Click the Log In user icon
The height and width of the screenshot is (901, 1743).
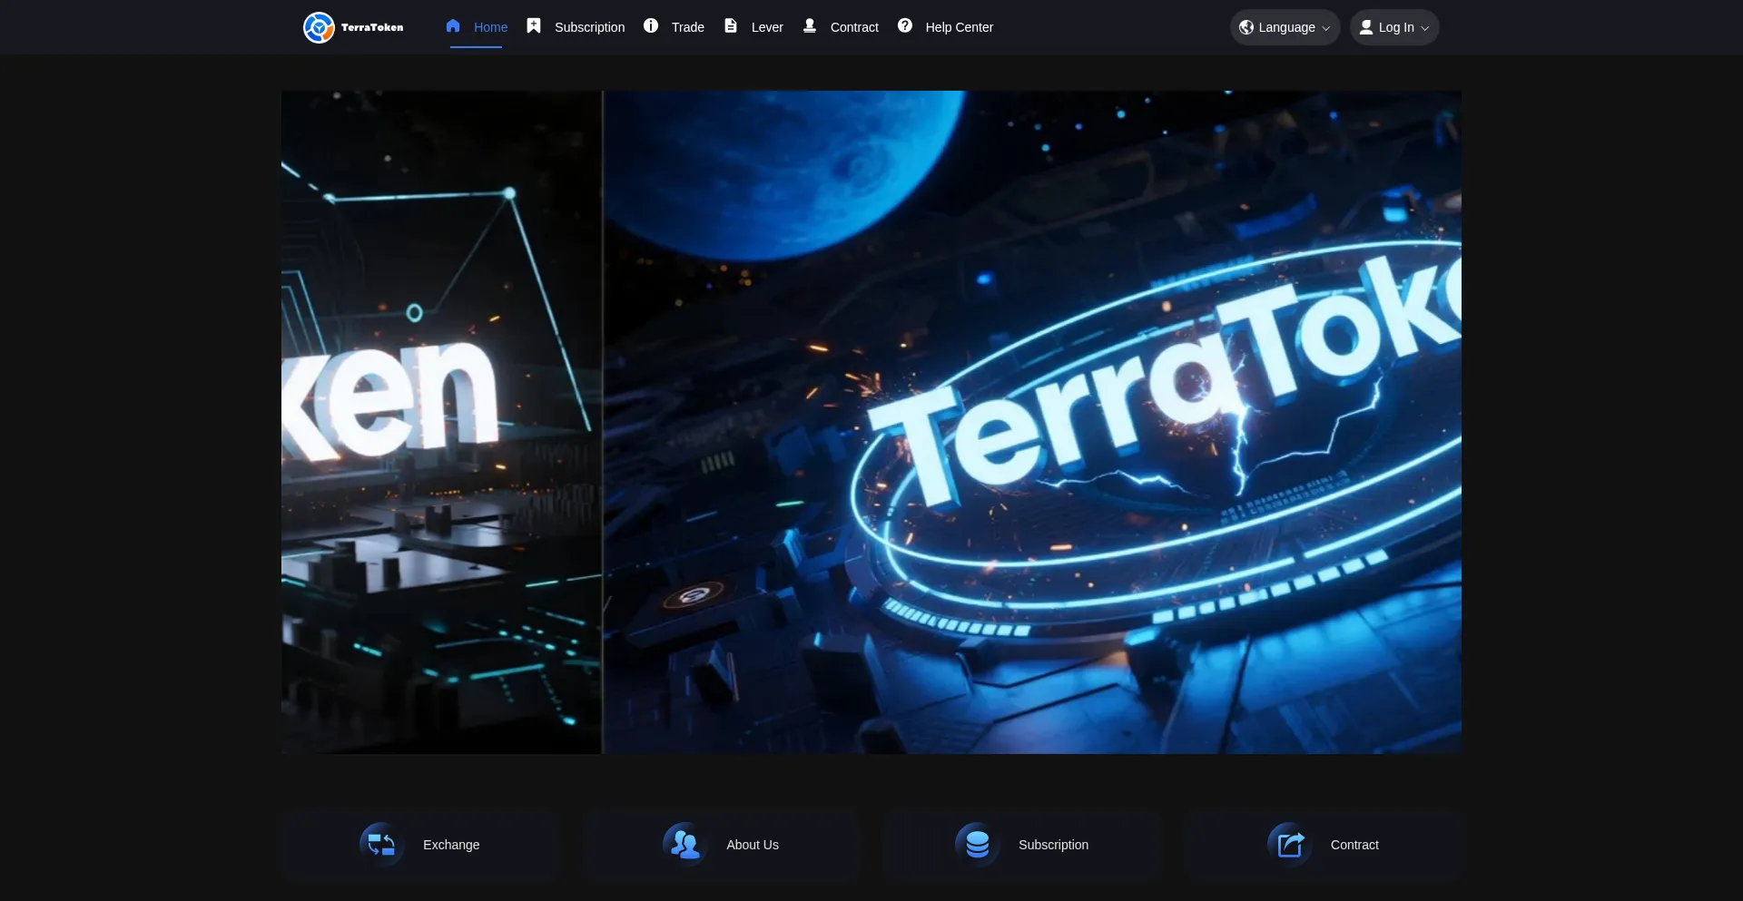point(1366,27)
